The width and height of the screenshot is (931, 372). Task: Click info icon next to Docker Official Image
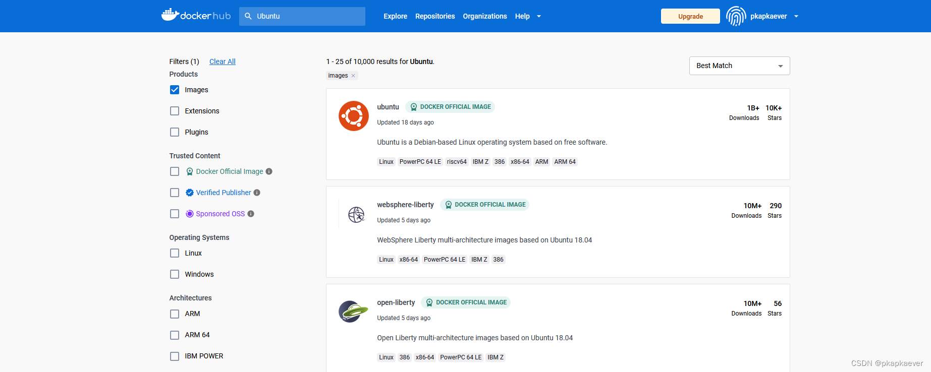tap(269, 171)
